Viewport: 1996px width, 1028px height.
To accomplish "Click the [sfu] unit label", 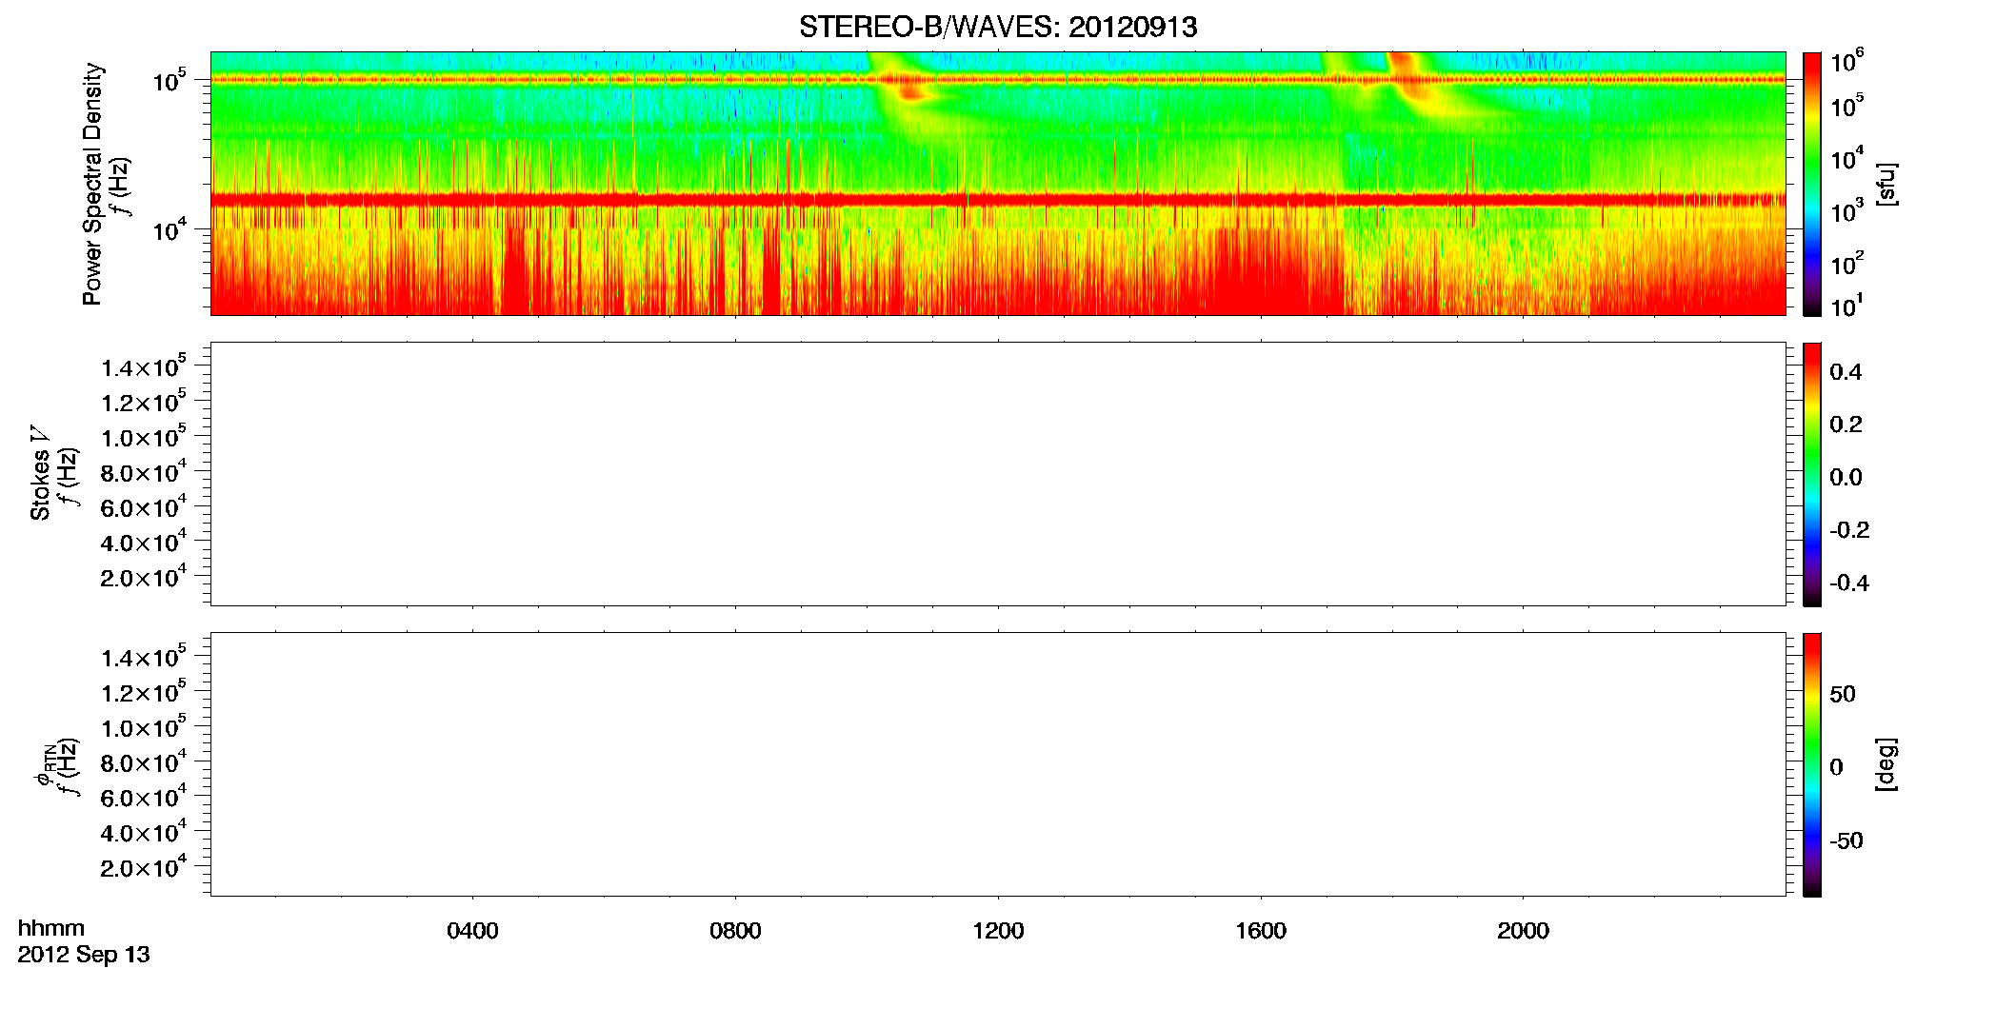I will click(1886, 184).
